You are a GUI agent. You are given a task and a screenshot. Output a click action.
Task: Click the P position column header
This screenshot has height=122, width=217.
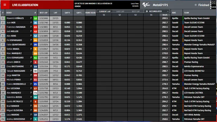pos(3,13)
